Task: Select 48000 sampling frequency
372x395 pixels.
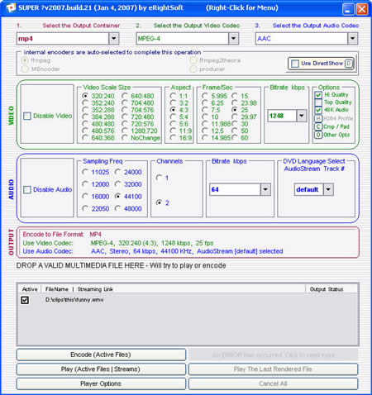Action: [x=117, y=208]
